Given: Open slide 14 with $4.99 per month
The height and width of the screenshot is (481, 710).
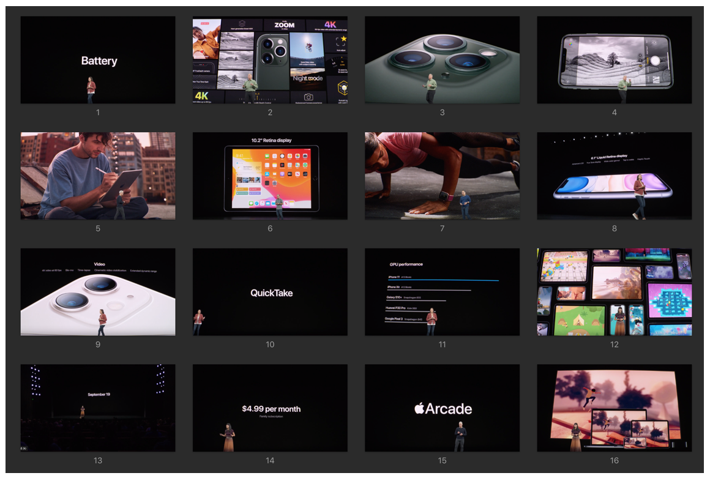Looking at the screenshot, I should point(270,408).
